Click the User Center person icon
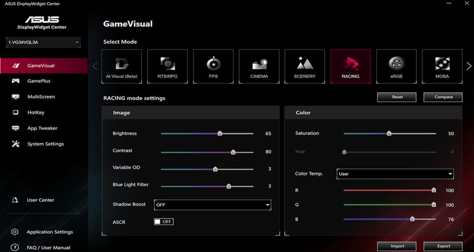 point(14,200)
